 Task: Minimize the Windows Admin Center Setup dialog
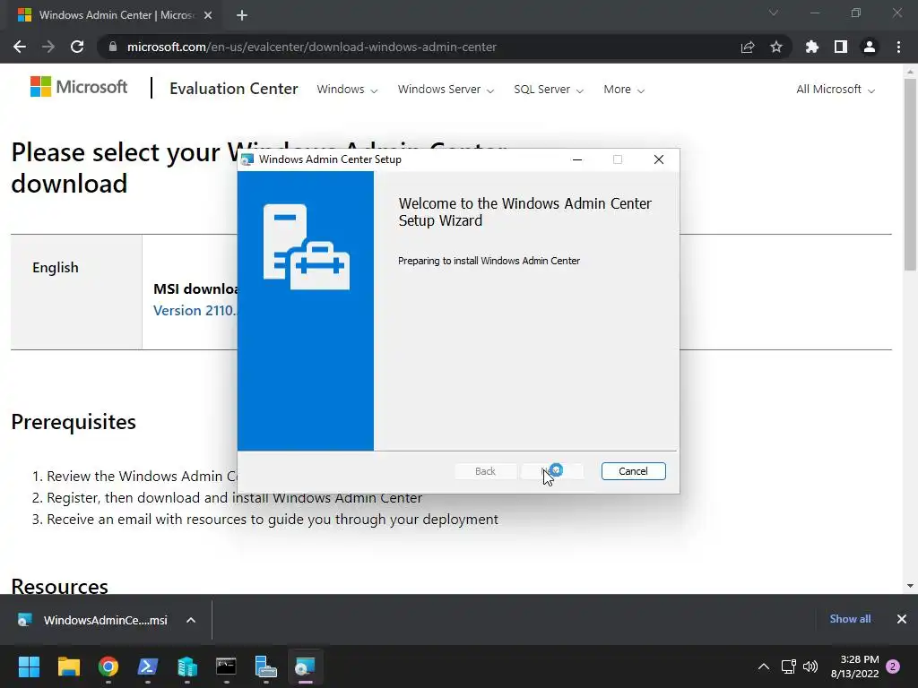577,159
